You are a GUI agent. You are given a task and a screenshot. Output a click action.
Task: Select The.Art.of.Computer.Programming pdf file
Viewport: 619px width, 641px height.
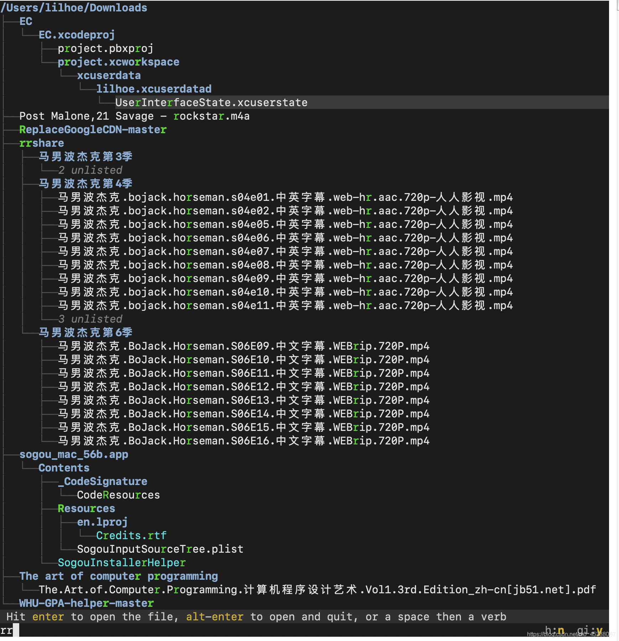coord(317,590)
